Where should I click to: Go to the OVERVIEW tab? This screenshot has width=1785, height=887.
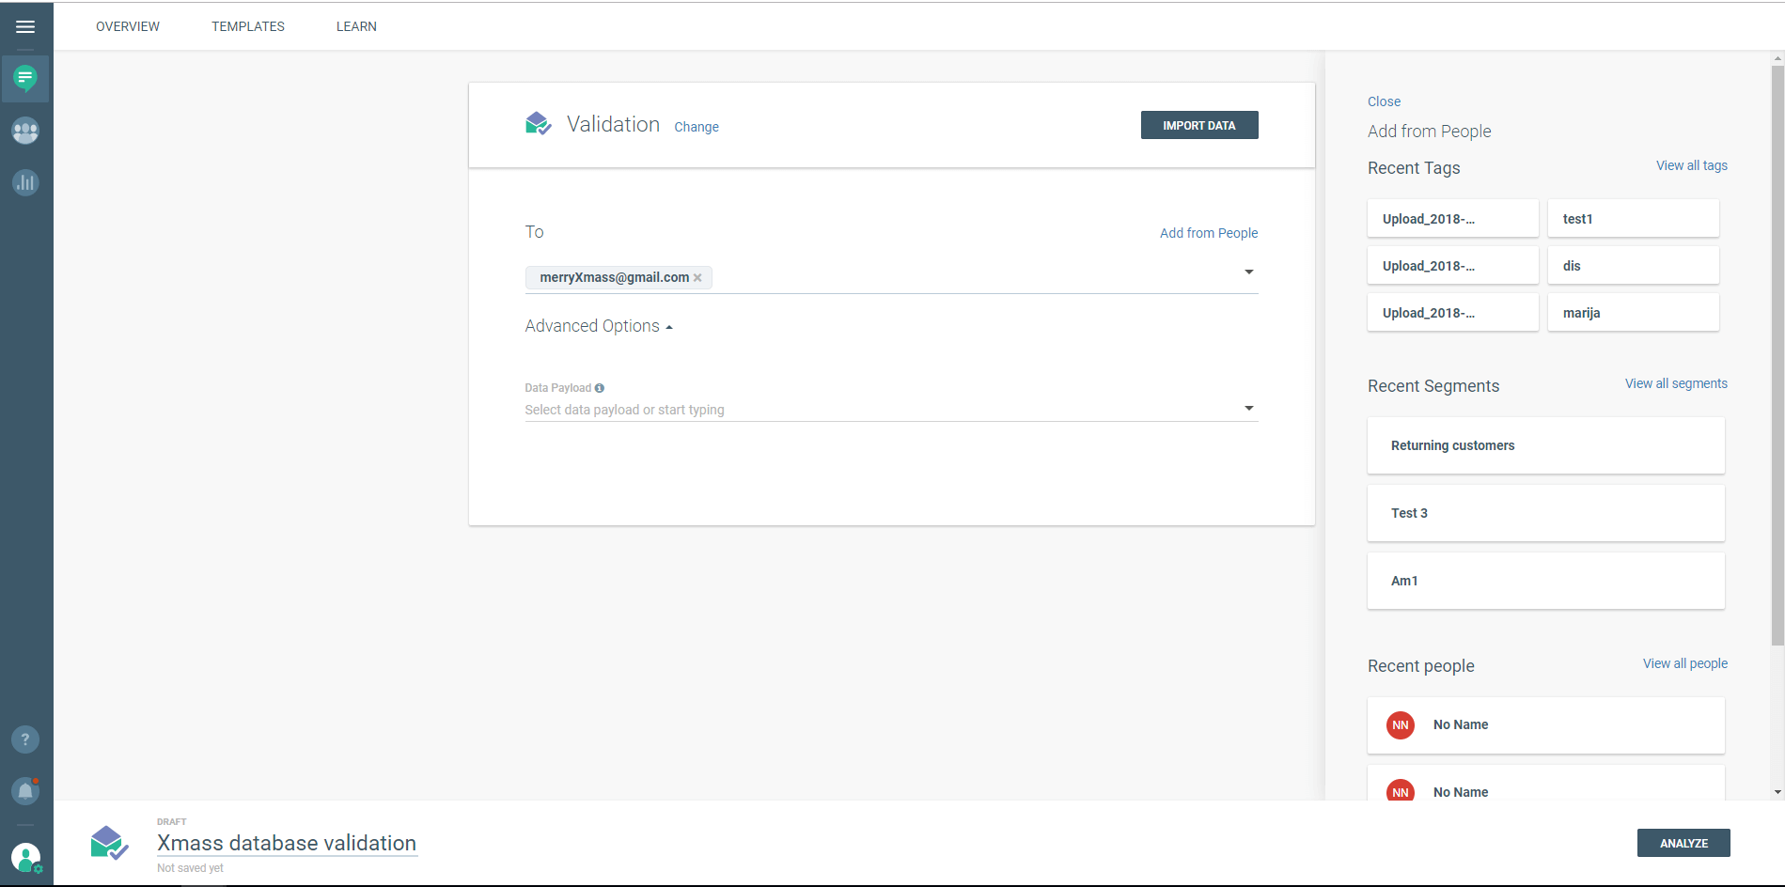128,26
